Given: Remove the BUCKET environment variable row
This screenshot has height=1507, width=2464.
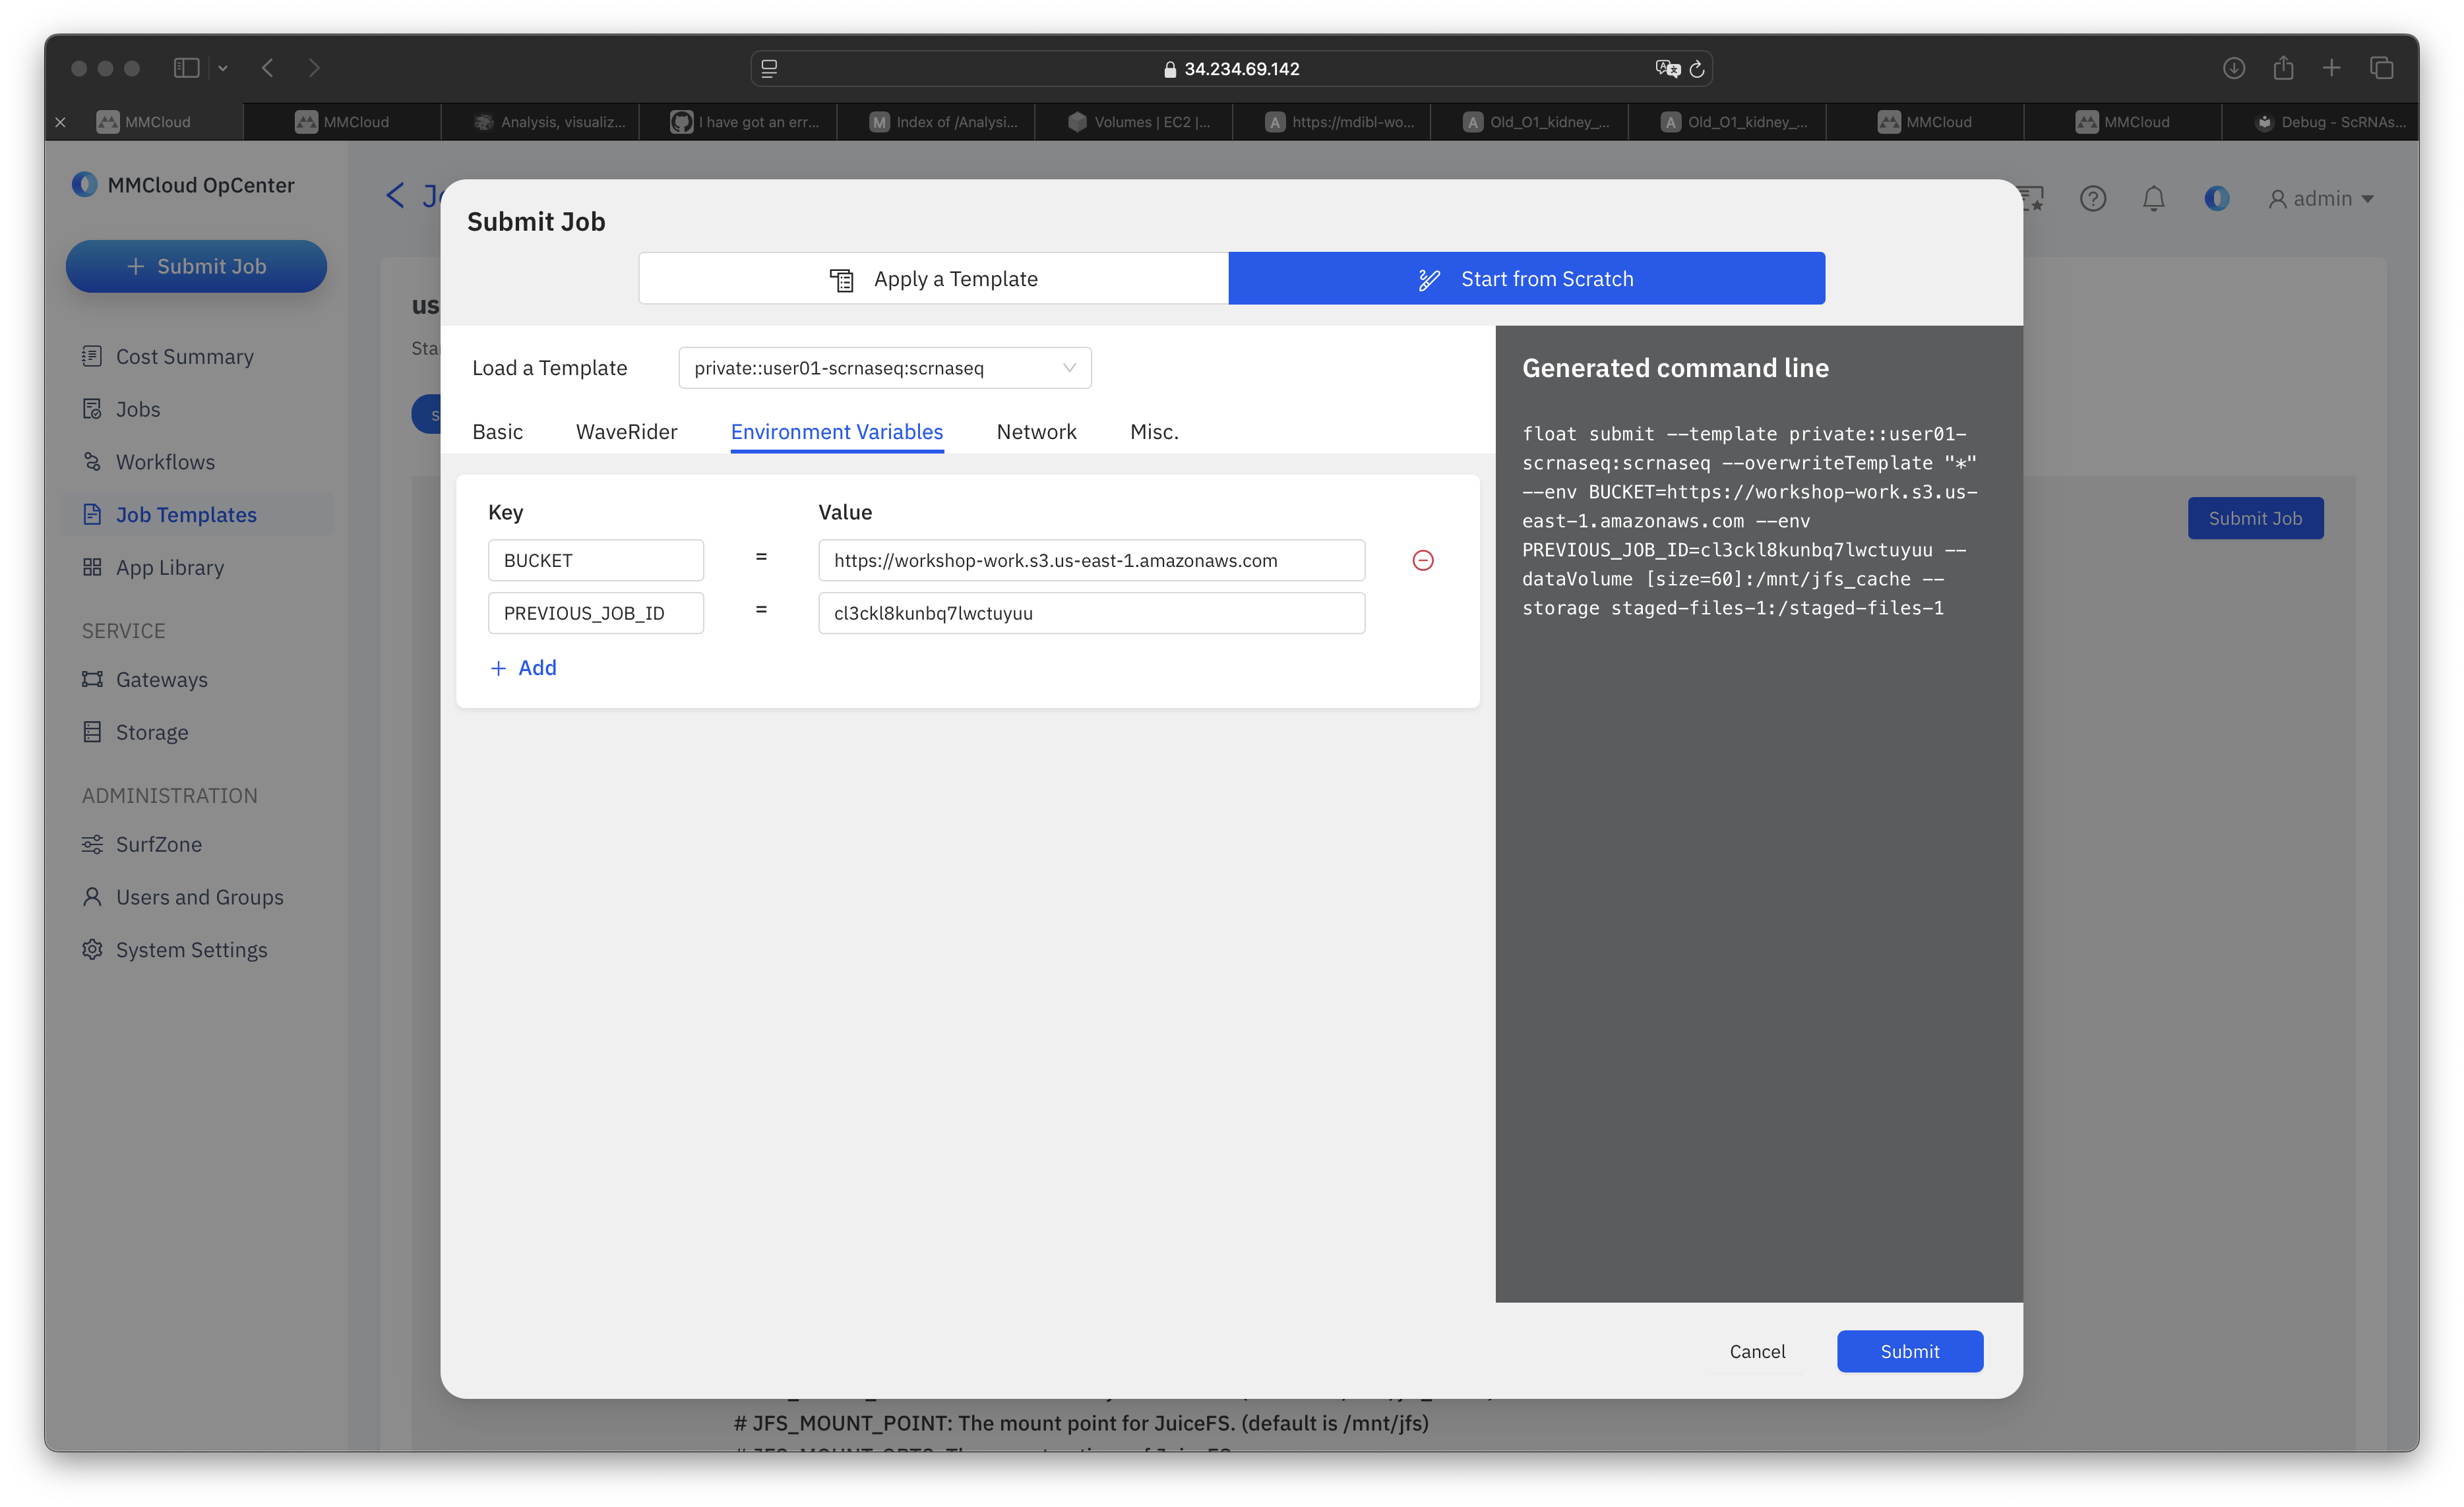Looking at the screenshot, I should pyautogui.click(x=1422, y=560).
